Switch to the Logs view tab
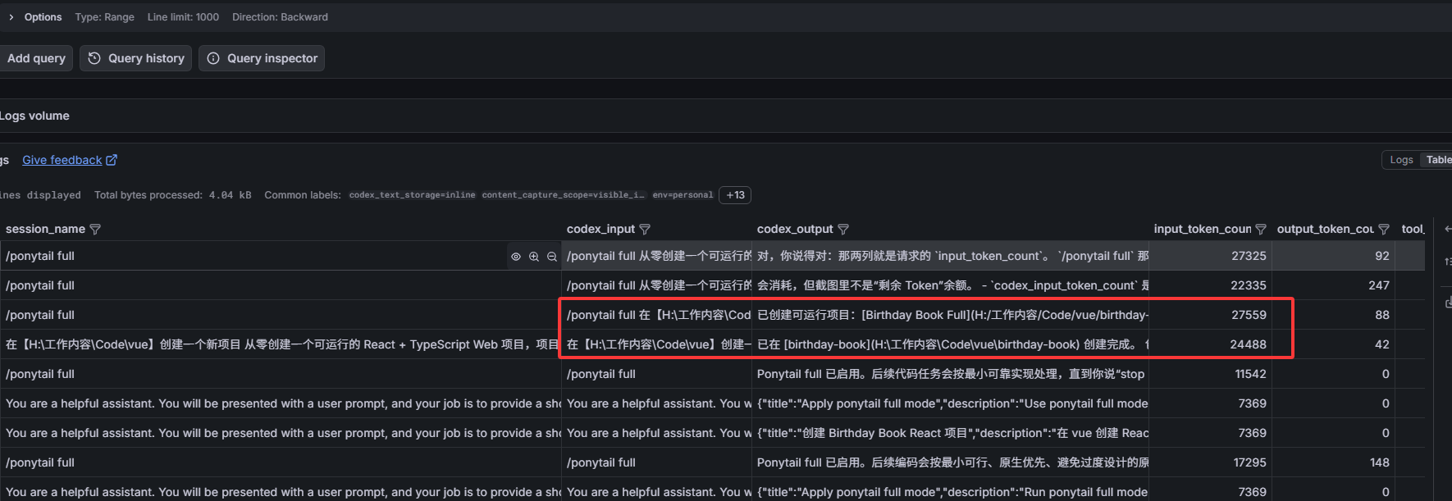Viewport: 1452px width, 501px height. (x=1401, y=160)
